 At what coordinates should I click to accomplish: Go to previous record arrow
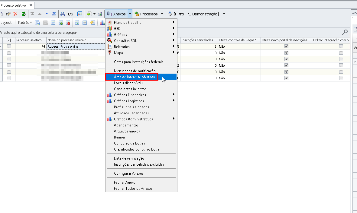pyautogui.click(x=40, y=14)
